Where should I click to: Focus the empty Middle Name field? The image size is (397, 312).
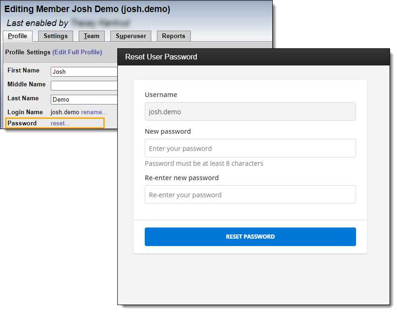(x=84, y=85)
